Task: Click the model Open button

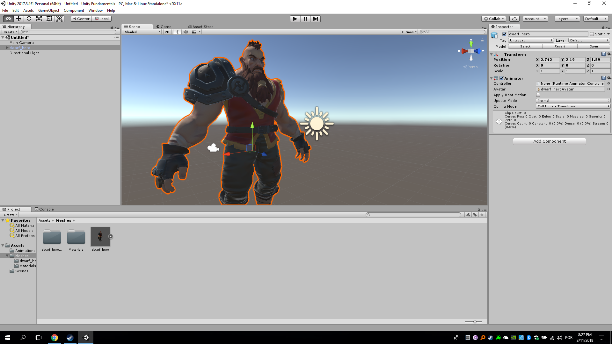Action: pos(594,47)
